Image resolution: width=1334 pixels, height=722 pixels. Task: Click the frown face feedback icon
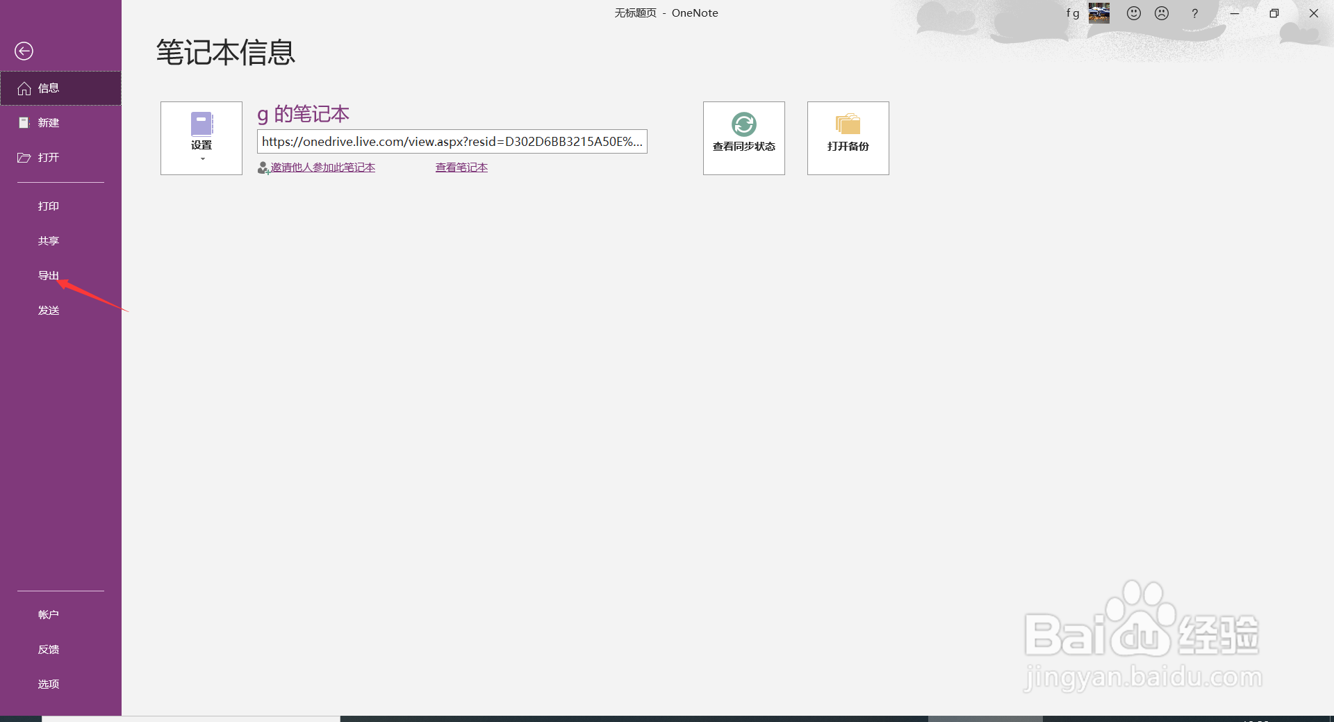(x=1162, y=13)
